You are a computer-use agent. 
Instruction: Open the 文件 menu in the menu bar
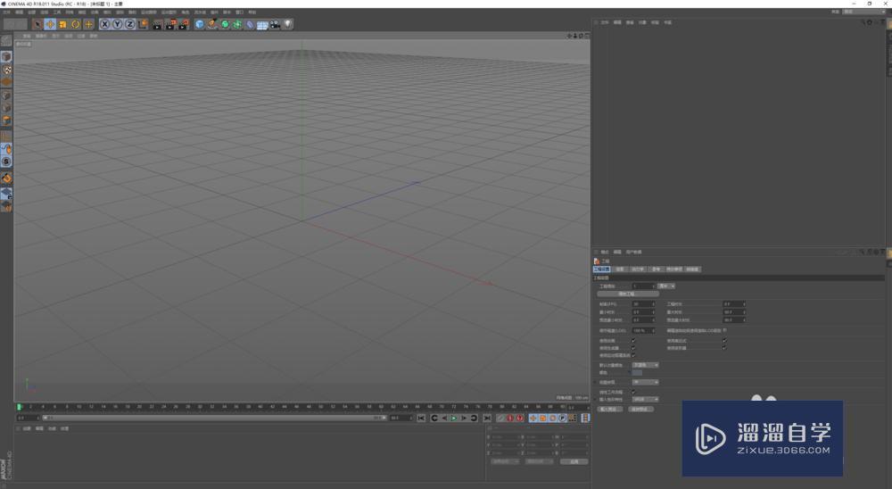(x=7, y=12)
